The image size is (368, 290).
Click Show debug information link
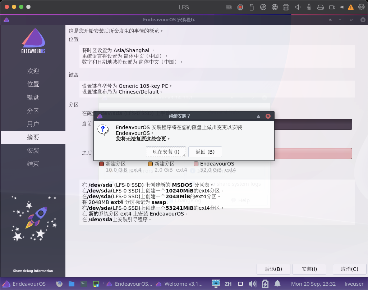click(33, 271)
